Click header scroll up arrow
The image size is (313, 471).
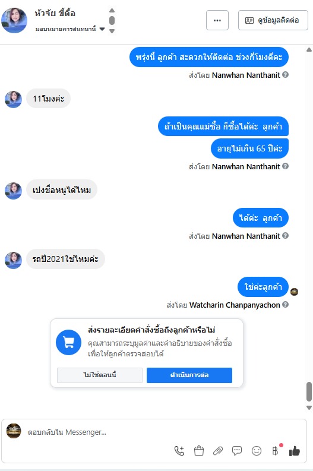(x=112, y=10)
